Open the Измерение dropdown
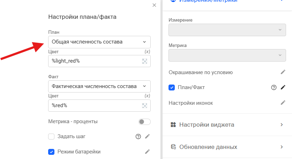This screenshot has height=159, width=292. pyautogui.click(x=227, y=30)
